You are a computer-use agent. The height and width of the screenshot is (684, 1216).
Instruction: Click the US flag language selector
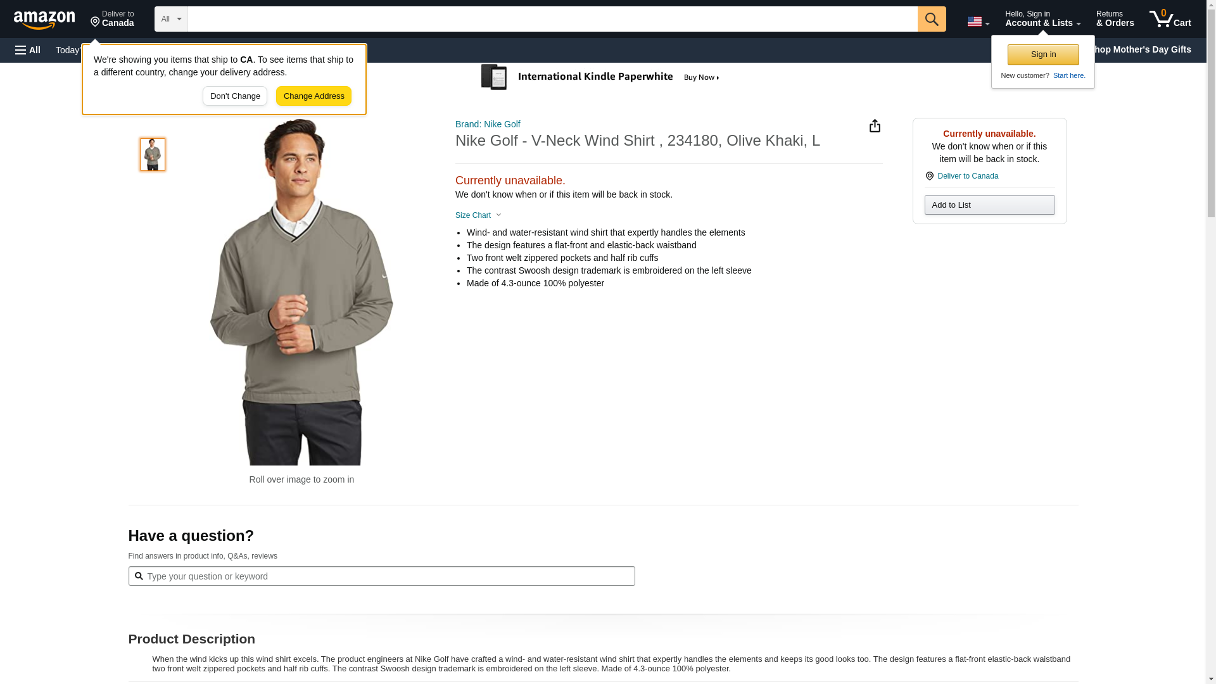(x=978, y=22)
